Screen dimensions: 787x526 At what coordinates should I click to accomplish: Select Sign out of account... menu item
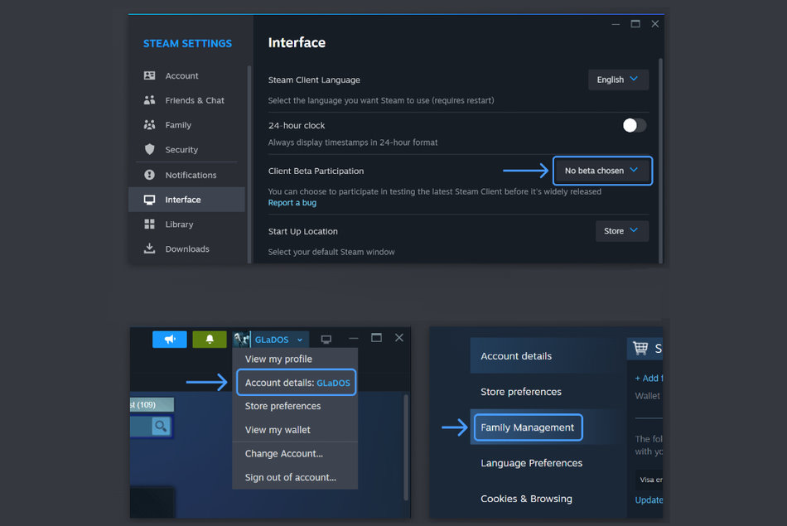(x=295, y=477)
